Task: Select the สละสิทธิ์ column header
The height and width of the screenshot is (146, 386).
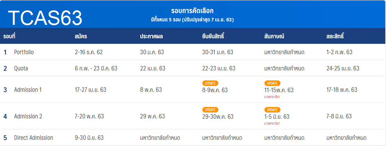Action: (335, 36)
